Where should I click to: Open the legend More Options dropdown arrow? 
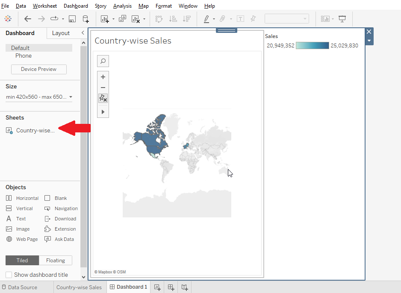(369, 41)
